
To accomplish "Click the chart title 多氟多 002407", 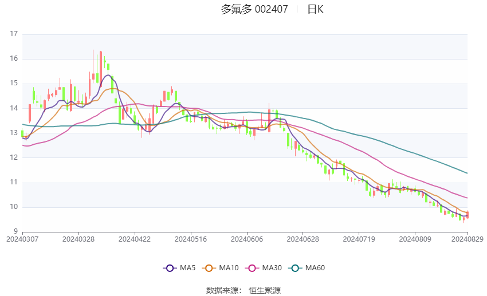I will (x=254, y=9).
